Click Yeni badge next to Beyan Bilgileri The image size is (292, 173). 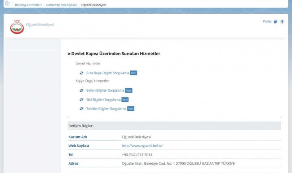(129, 90)
